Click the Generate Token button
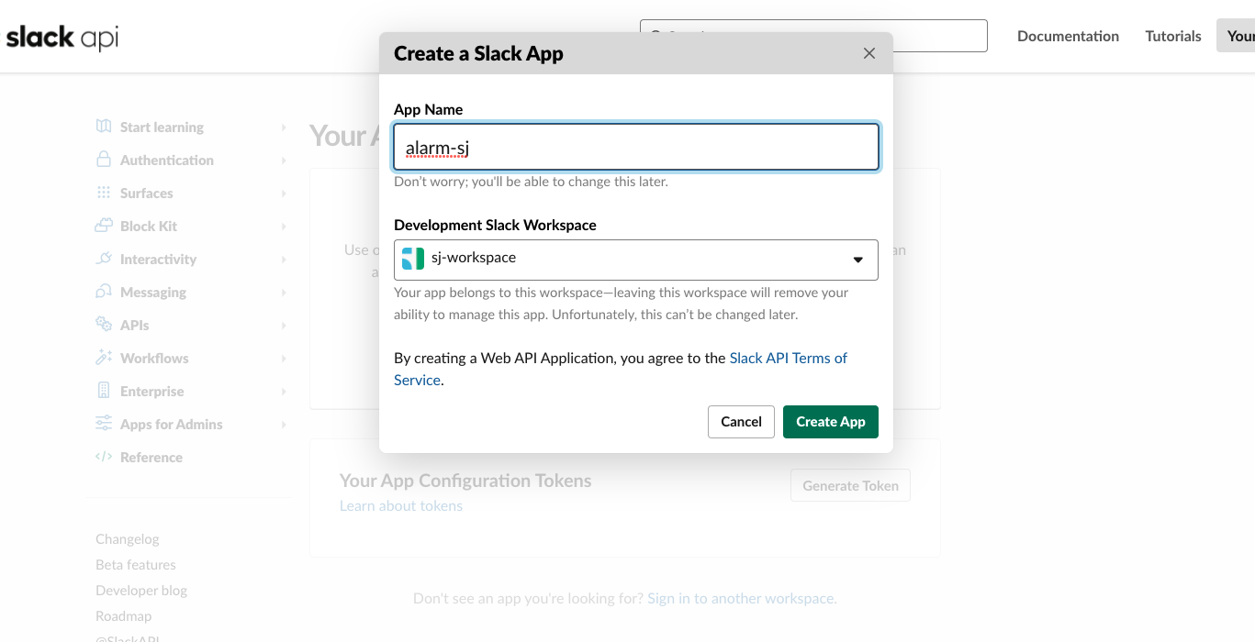Image resolution: width=1255 pixels, height=642 pixels. pyautogui.click(x=850, y=486)
